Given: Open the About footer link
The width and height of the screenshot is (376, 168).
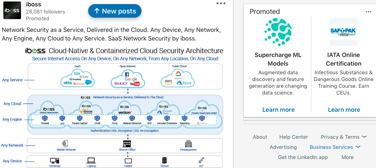Looking at the screenshot, I should coord(260,137).
